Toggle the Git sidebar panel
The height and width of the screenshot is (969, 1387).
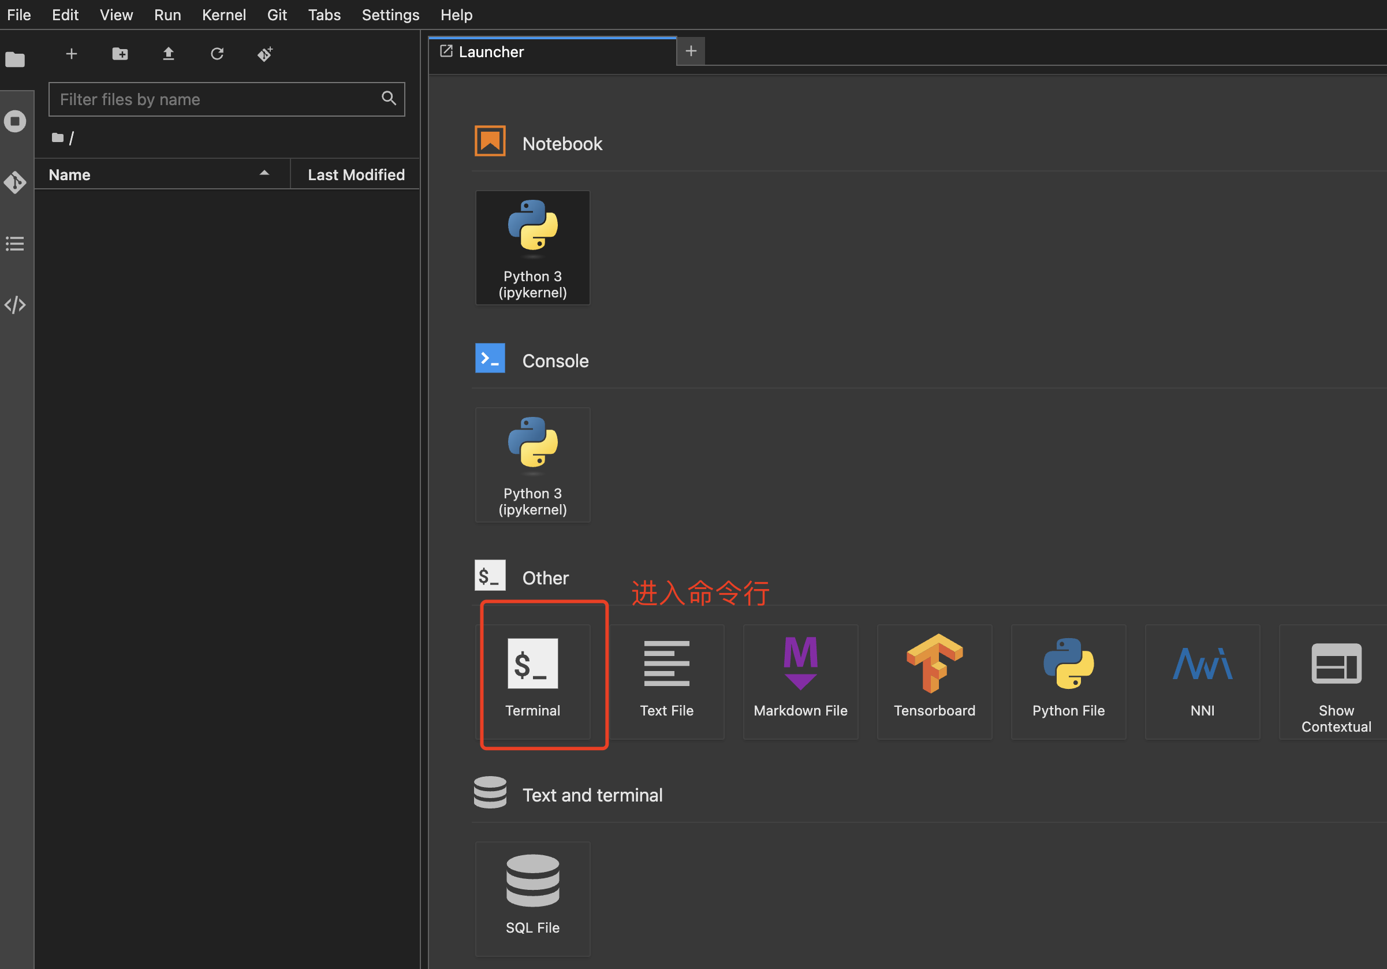click(x=16, y=182)
